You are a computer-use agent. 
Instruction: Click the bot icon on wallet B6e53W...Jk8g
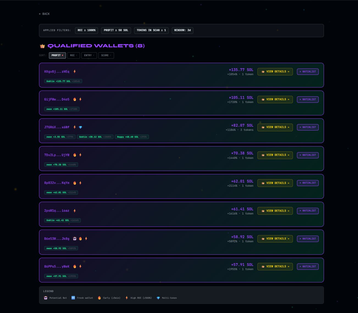[x=75, y=239]
